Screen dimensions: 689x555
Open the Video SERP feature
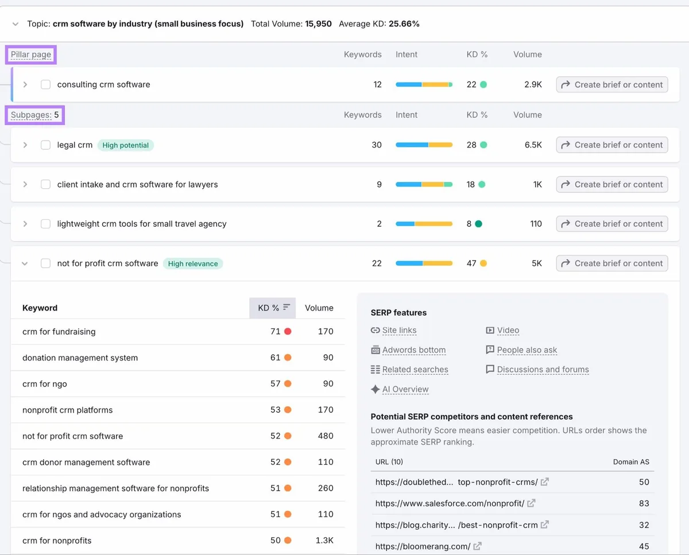tap(508, 330)
